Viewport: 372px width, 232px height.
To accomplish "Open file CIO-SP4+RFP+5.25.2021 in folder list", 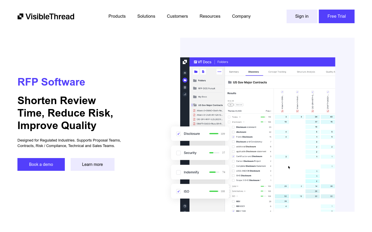I will tap(208, 119).
